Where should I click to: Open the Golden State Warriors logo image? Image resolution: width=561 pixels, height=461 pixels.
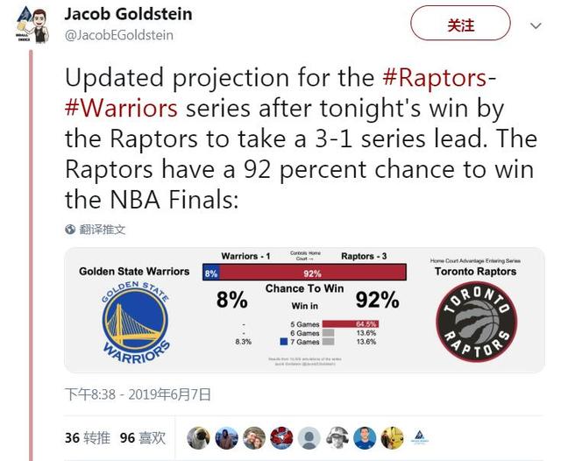(135, 322)
